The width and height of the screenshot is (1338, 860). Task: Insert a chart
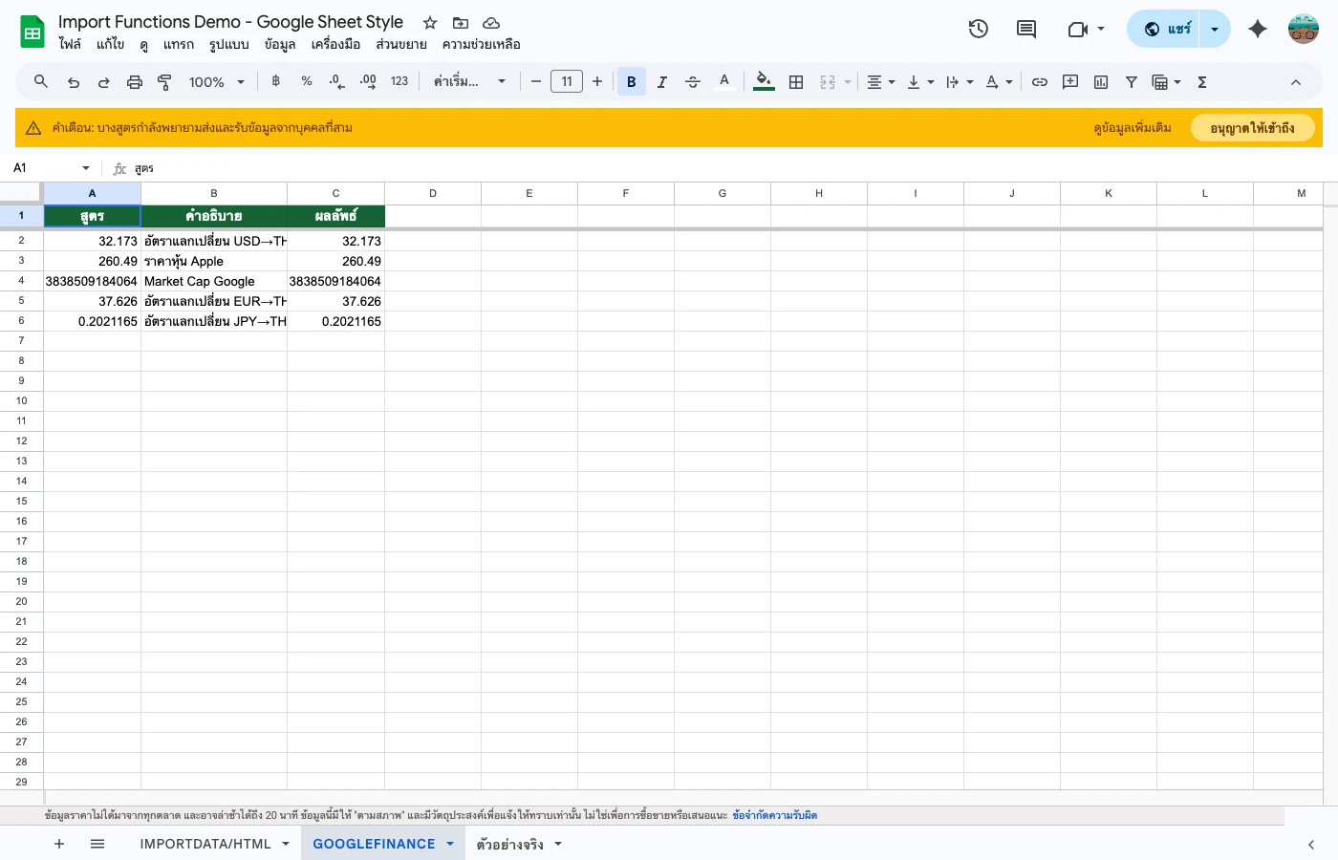tap(1100, 81)
